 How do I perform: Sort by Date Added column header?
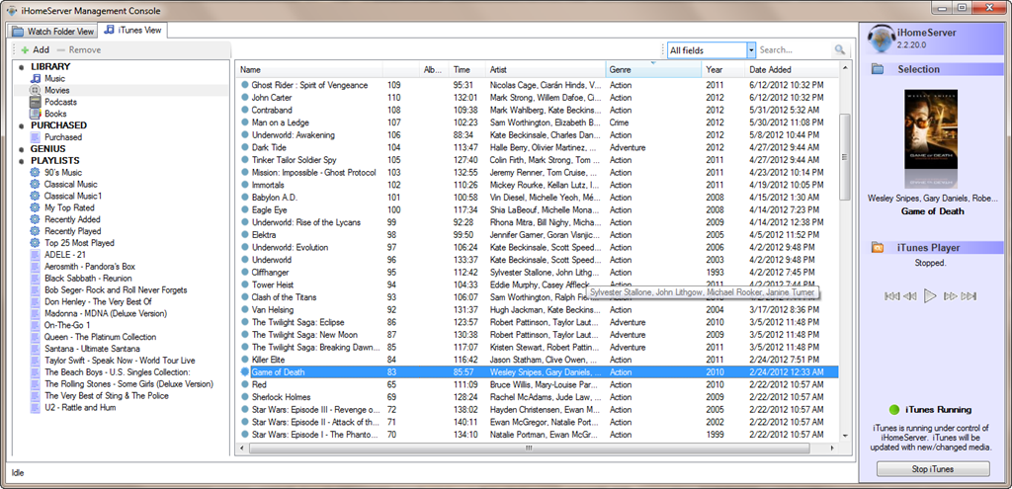click(792, 69)
